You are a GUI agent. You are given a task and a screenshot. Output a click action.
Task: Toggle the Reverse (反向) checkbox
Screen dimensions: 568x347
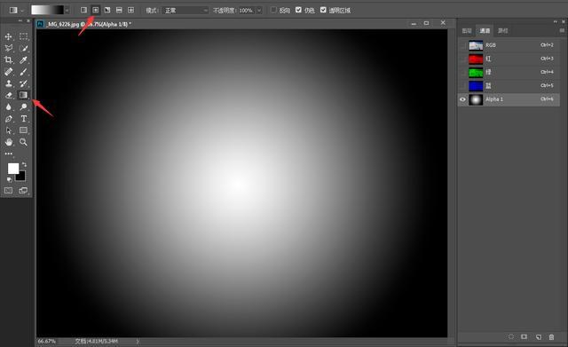tap(274, 10)
